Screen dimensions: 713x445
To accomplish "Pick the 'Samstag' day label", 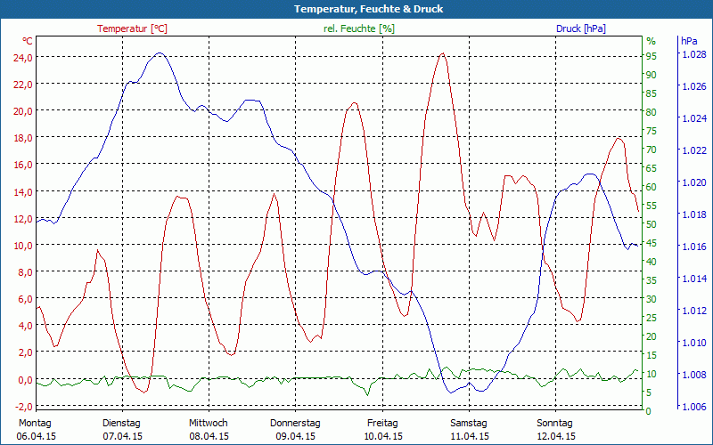I will [x=468, y=423].
